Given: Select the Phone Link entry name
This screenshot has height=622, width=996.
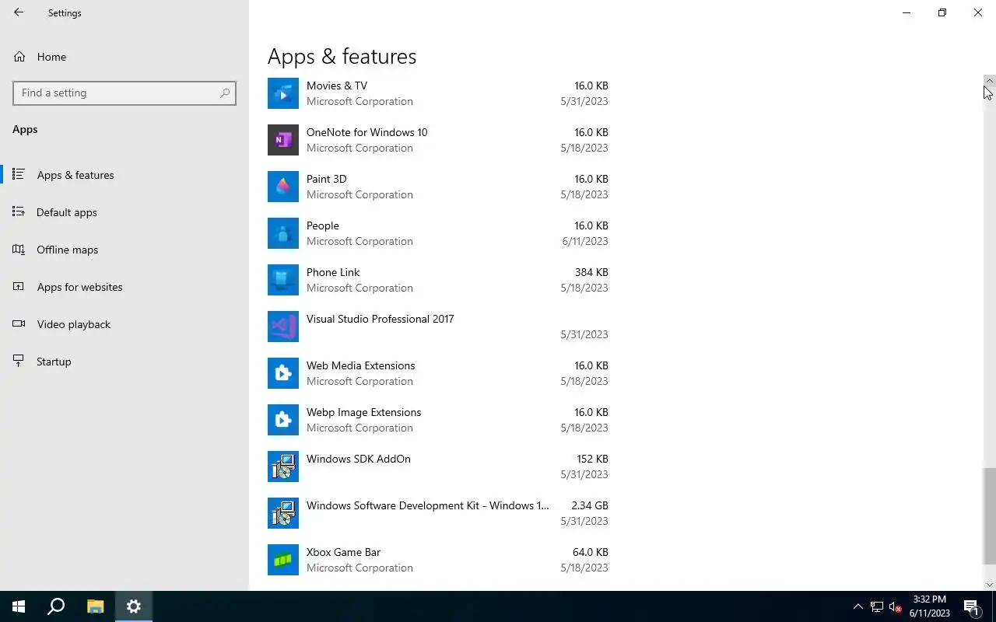Looking at the screenshot, I should point(333,272).
